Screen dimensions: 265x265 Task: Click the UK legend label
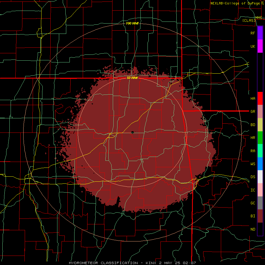(253, 46)
